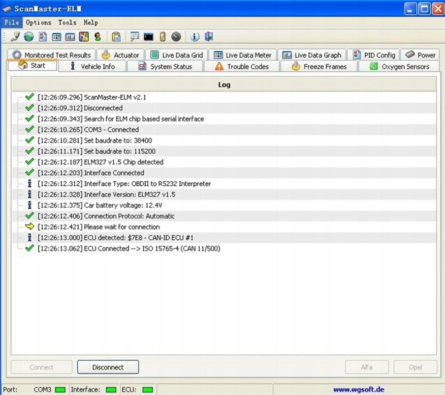Click the globe icon in toolbar
This screenshot has height=395, width=445.
(x=28, y=37)
